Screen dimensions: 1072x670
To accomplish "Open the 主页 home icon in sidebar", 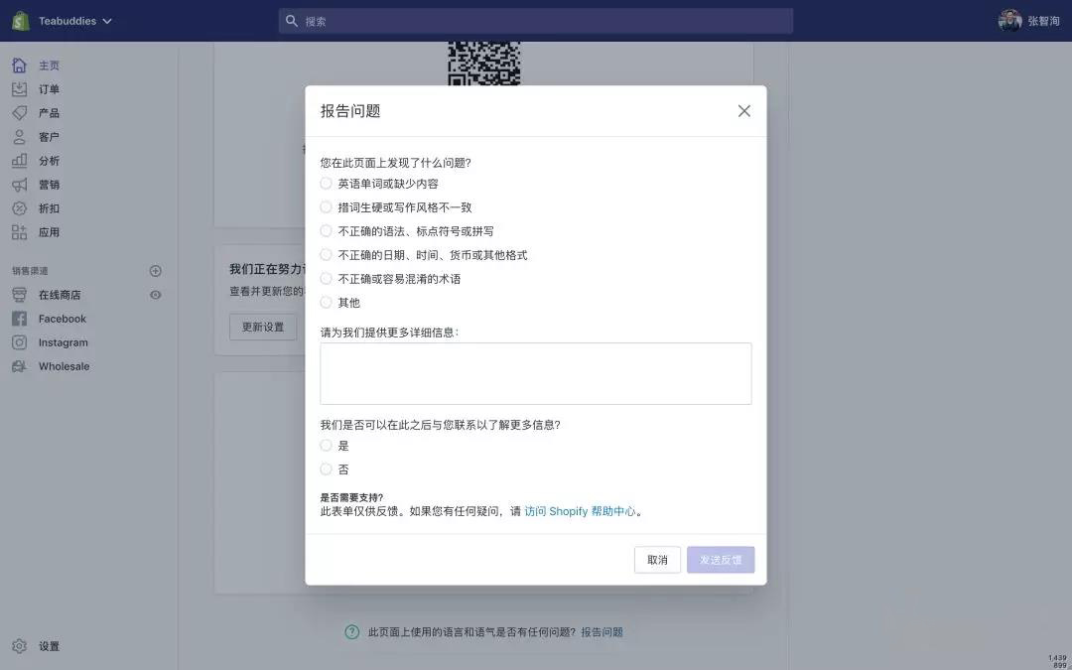I will pos(19,66).
